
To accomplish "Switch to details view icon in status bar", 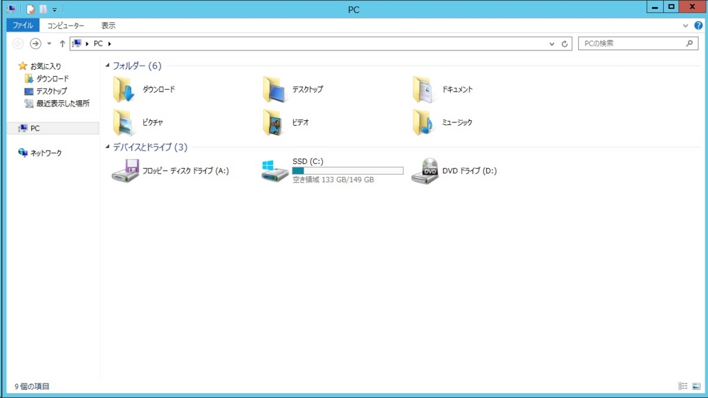I will point(682,386).
